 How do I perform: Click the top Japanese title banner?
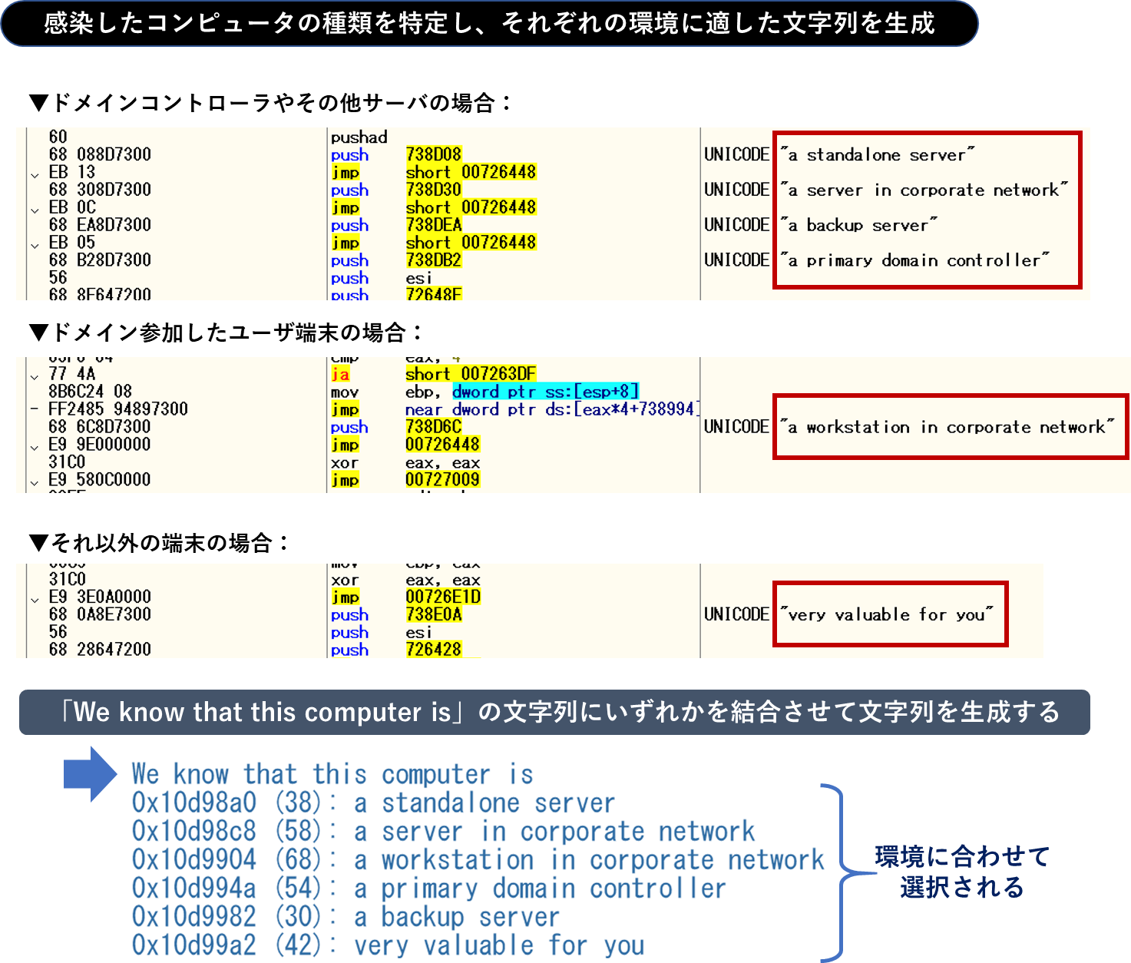coord(489,23)
